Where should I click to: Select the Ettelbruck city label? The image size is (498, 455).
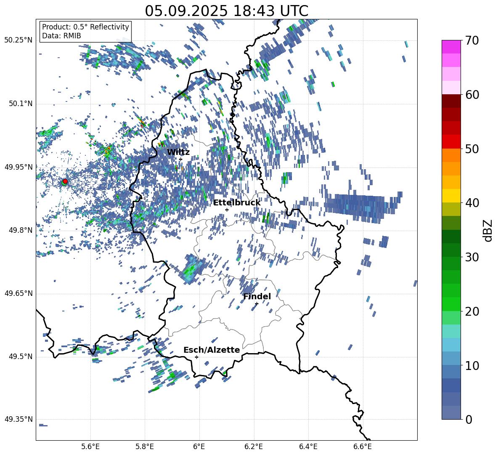coord(237,202)
